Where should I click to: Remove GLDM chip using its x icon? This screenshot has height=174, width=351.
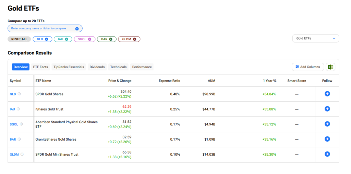(x=134, y=39)
